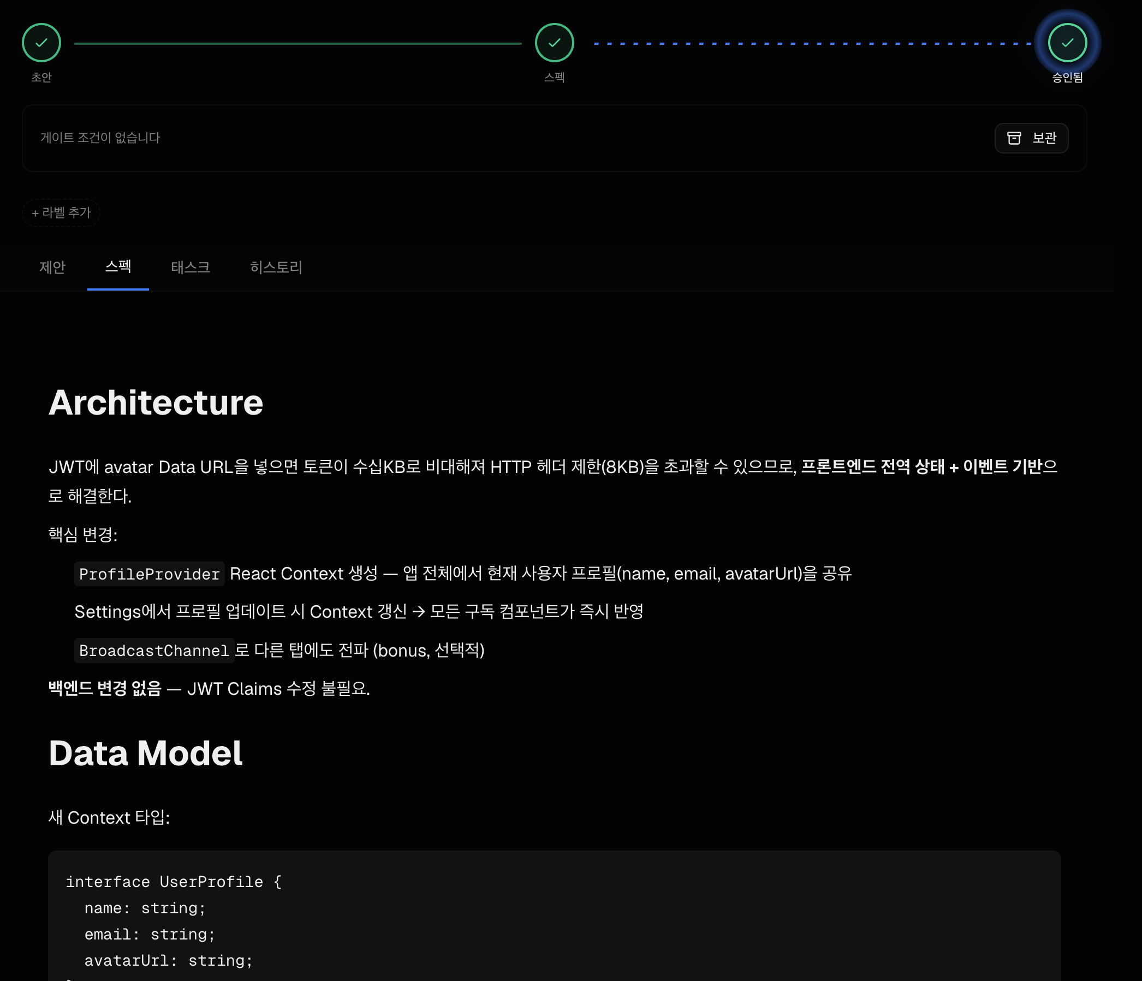This screenshot has height=981, width=1142.
Task: Click the ProfileProvider inline code chip
Action: [x=149, y=574]
